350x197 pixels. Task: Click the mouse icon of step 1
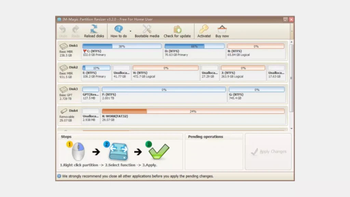78,151
